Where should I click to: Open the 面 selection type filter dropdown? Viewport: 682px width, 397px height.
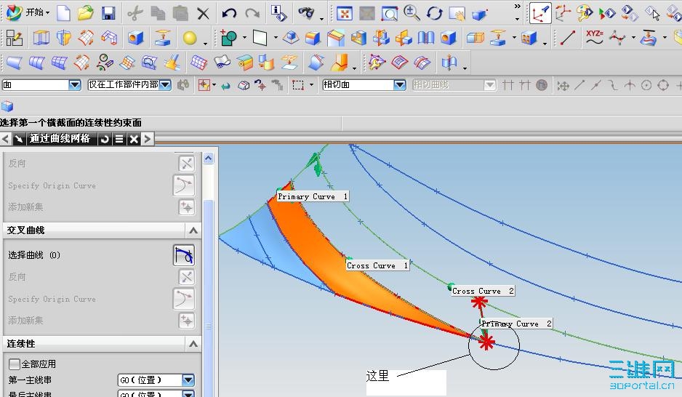point(75,85)
